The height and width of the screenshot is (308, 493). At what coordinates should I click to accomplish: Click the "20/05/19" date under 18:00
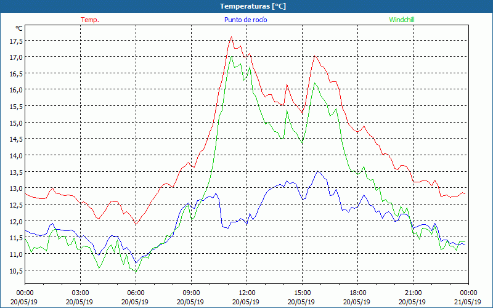[357, 302]
